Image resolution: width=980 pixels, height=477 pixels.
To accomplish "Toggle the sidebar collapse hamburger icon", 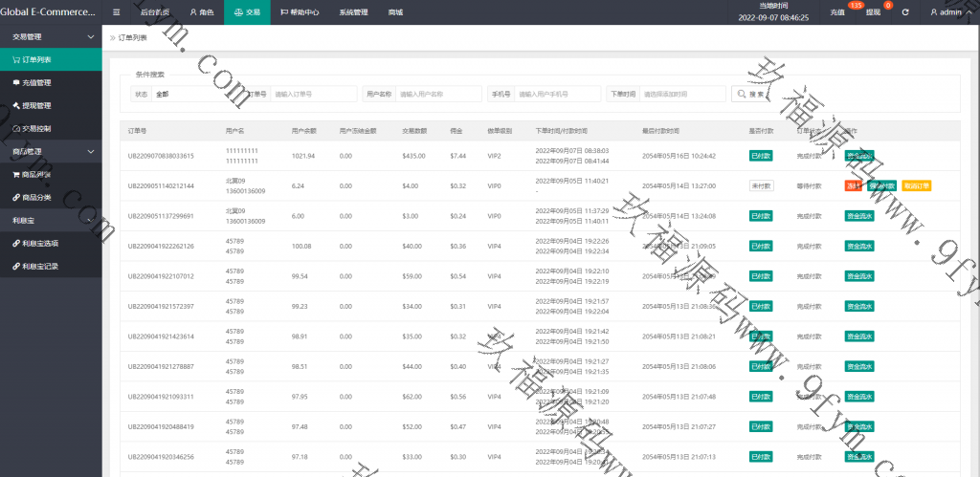I will 116,12.
